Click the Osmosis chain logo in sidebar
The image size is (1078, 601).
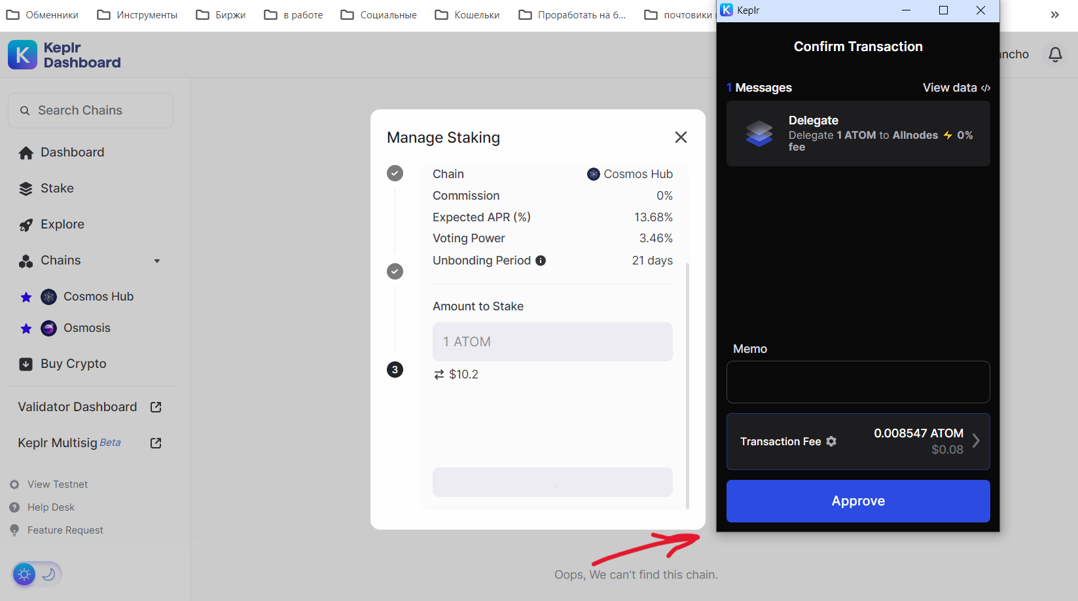(49, 329)
